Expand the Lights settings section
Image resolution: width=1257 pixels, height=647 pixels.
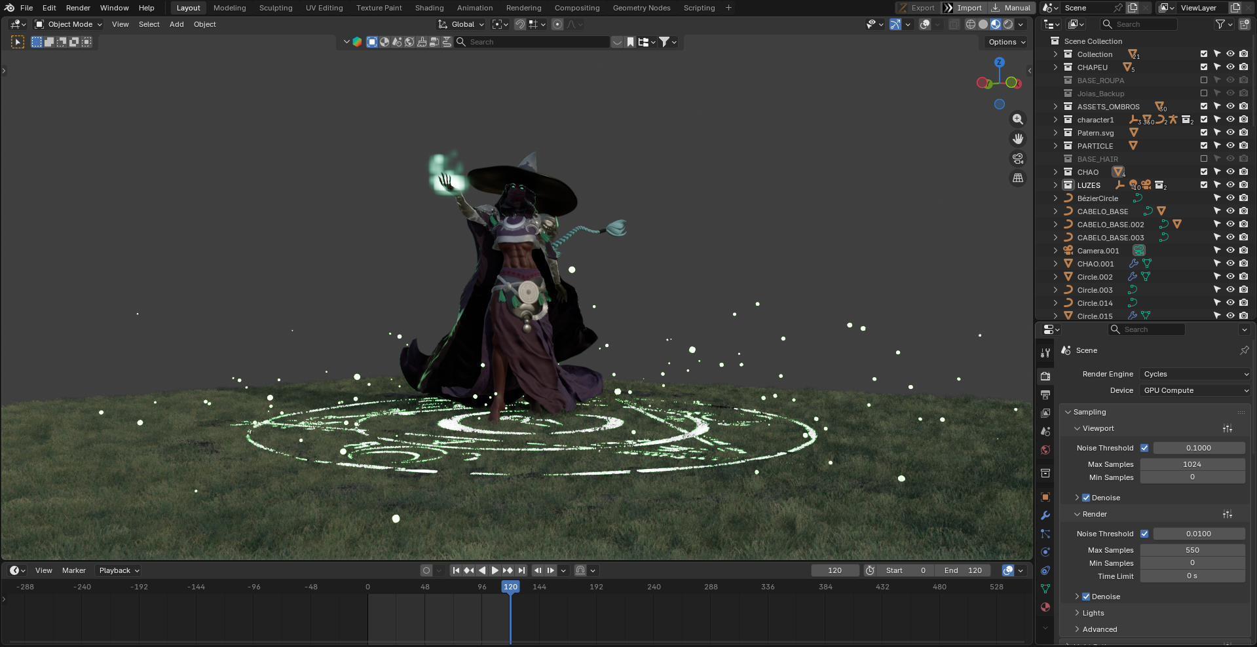[x=1092, y=613]
